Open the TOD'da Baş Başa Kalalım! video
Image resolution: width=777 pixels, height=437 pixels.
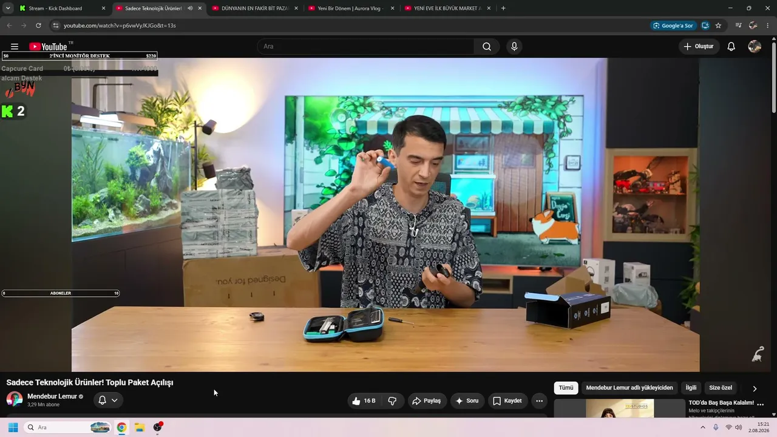click(x=721, y=403)
